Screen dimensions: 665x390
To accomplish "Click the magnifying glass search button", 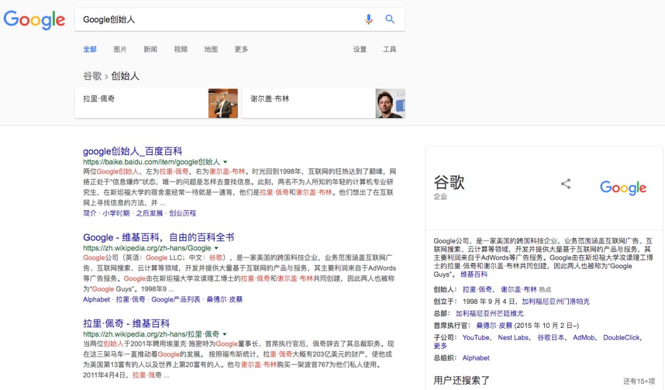I will pos(390,19).
